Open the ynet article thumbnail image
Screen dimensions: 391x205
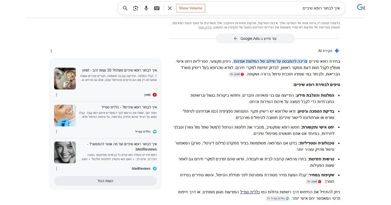[x=65, y=78]
